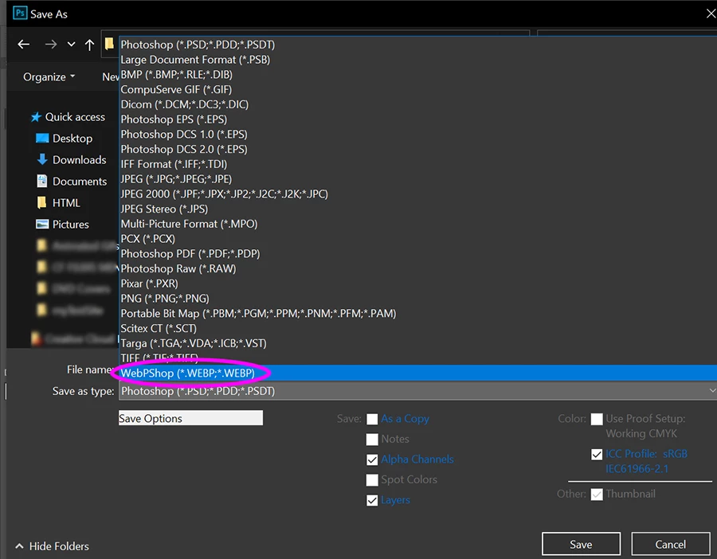
Task: Click the Downloads arrow icon
Action: [x=42, y=159]
